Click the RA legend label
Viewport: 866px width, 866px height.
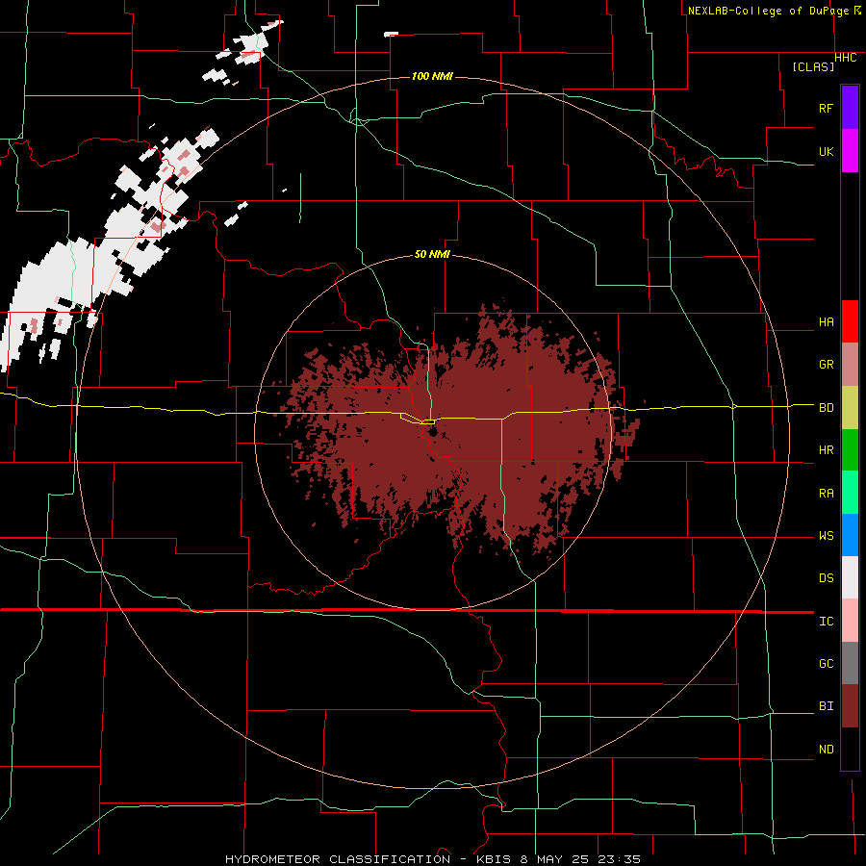point(826,493)
